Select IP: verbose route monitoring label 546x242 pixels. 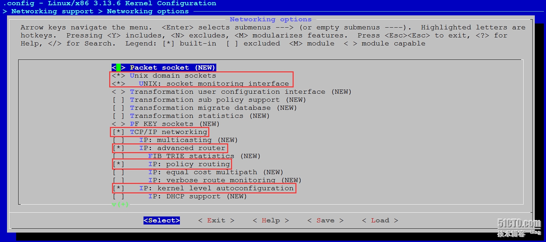point(225,180)
